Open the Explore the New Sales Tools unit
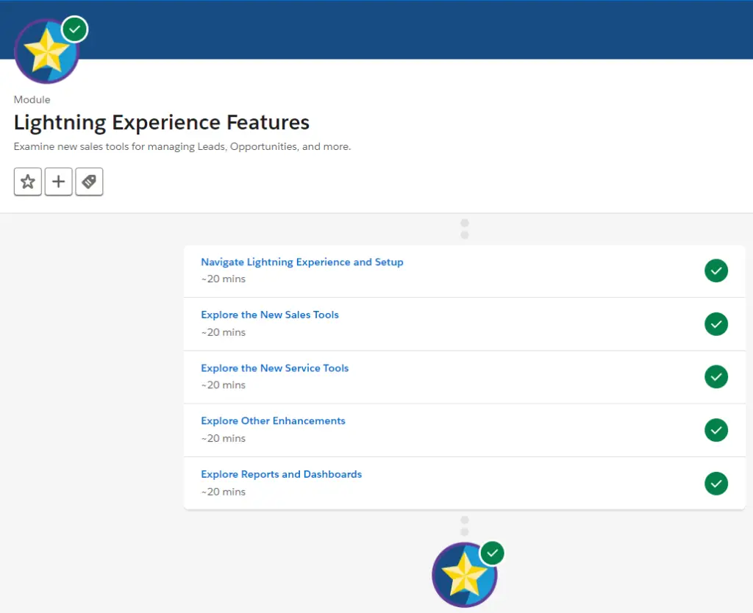The height and width of the screenshot is (613, 753). [270, 315]
